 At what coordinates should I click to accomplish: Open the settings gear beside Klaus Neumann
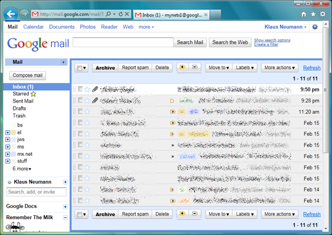[x=315, y=27]
